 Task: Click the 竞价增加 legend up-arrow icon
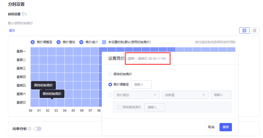click(58, 42)
